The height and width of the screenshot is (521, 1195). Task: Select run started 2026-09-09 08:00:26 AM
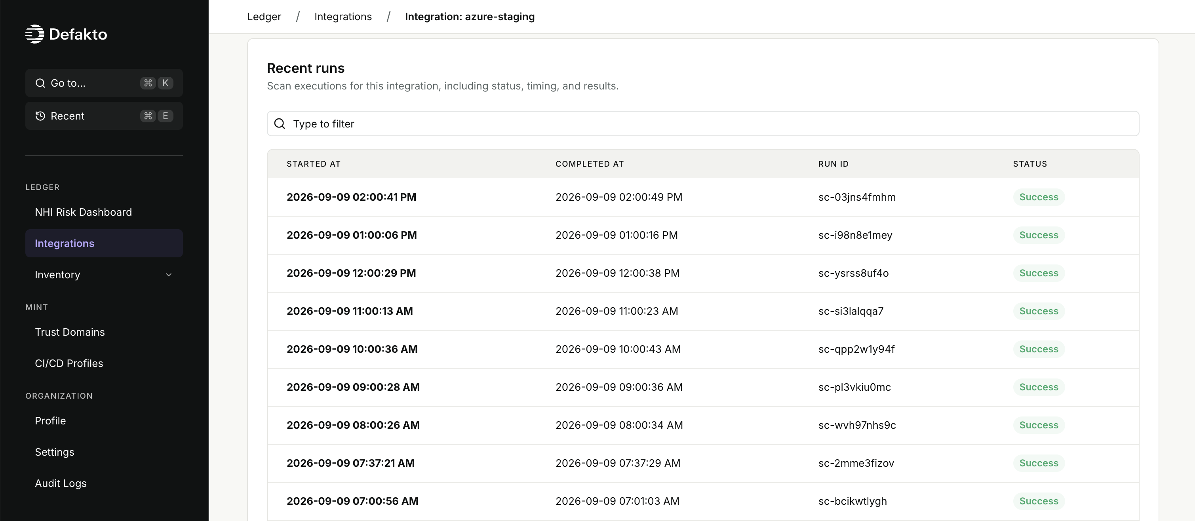[353, 426]
